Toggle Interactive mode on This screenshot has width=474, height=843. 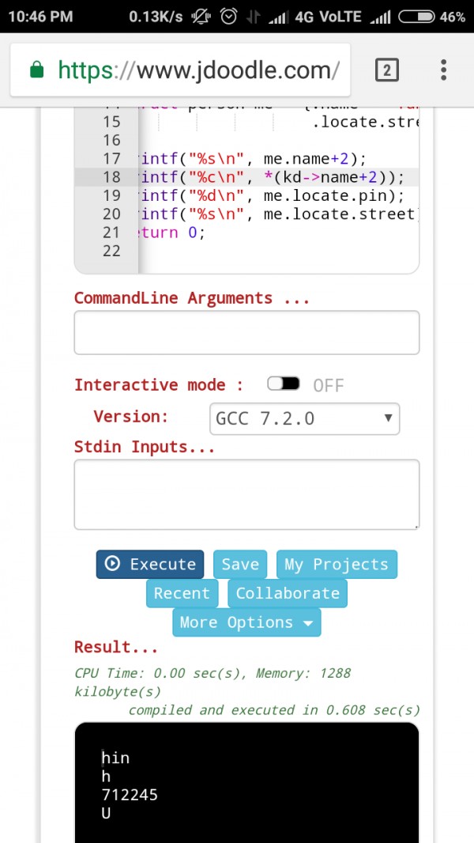tap(283, 383)
